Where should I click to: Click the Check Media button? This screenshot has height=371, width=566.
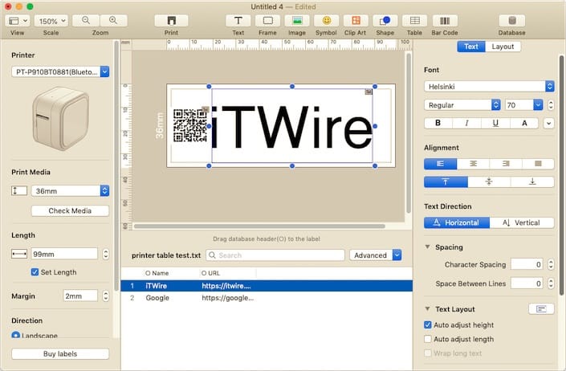coord(71,210)
